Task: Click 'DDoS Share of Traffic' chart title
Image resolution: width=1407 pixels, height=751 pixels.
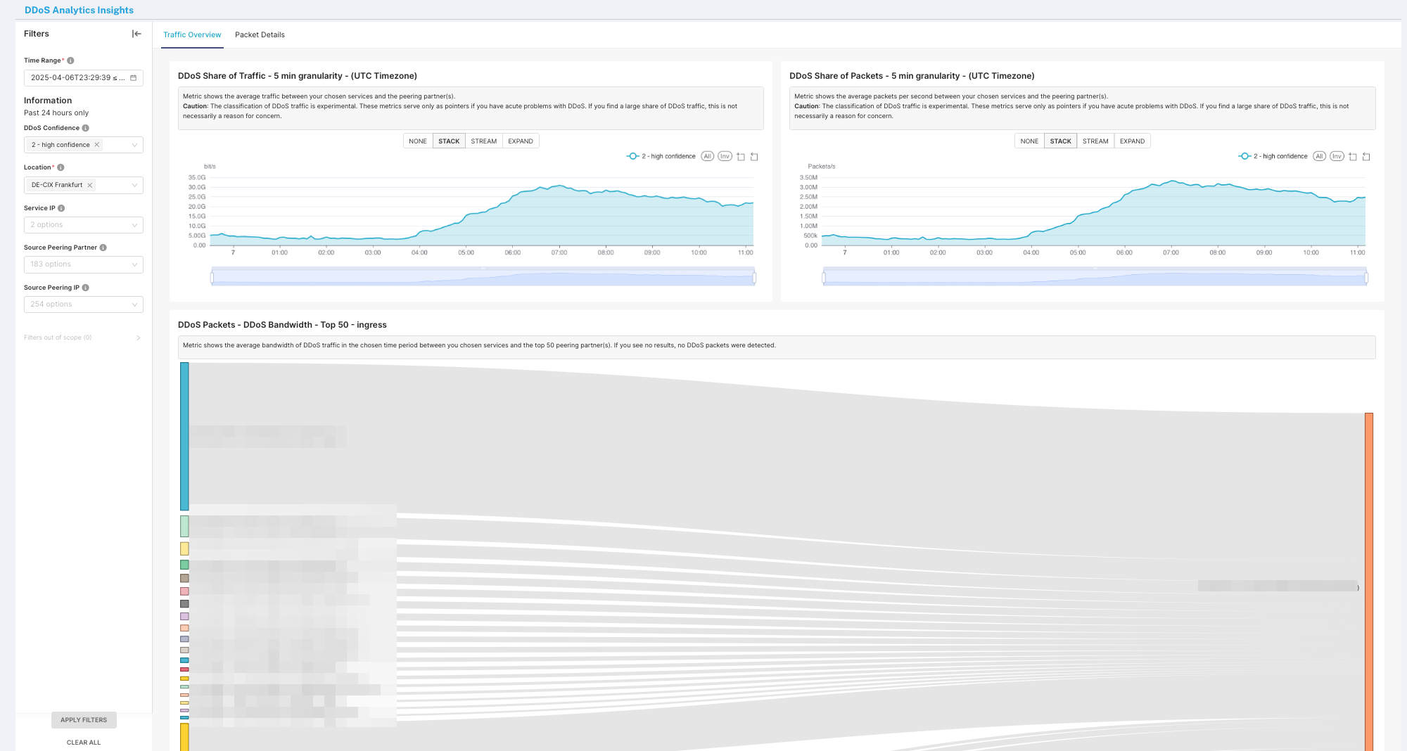Action: click(298, 76)
